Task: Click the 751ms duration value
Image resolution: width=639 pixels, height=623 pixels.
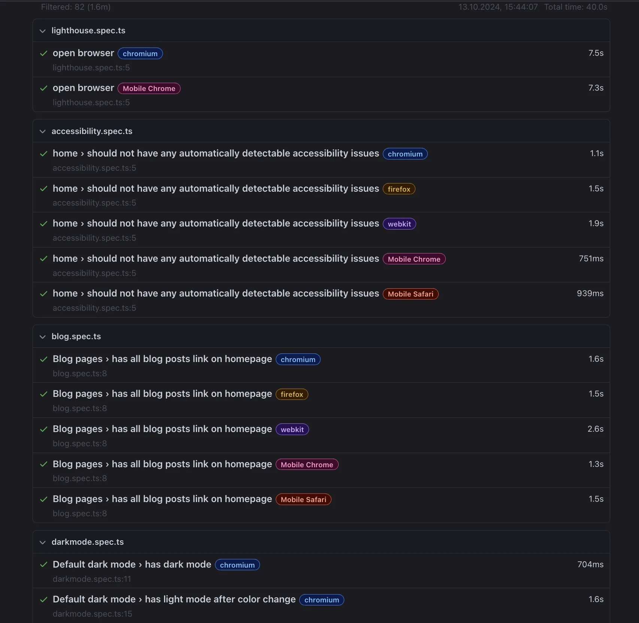Action: (x=591, y=259)
